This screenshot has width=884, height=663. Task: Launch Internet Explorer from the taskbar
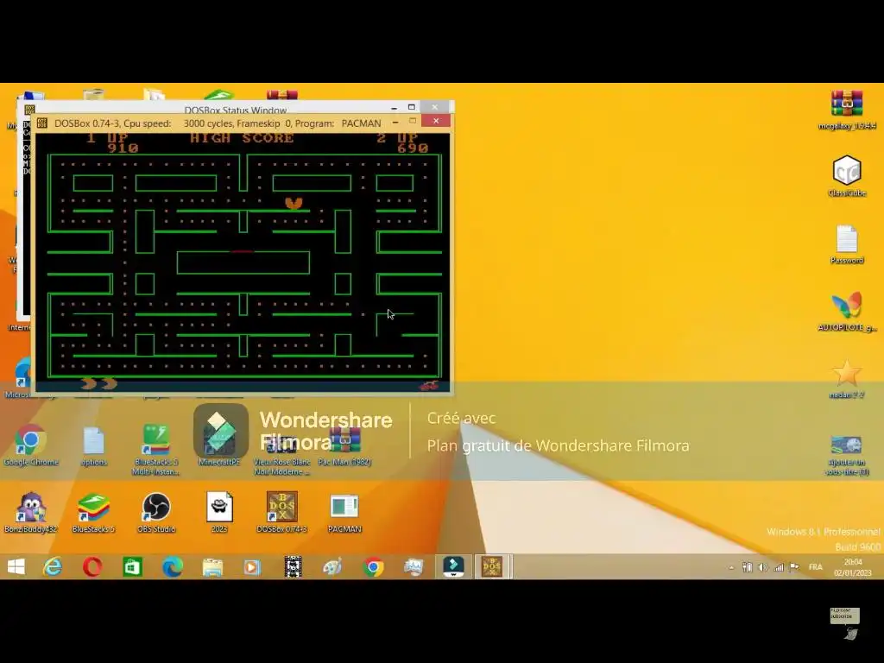pos(53,566)
